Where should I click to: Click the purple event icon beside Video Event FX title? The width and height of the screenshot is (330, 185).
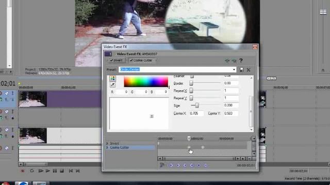(x=108, y=54)
